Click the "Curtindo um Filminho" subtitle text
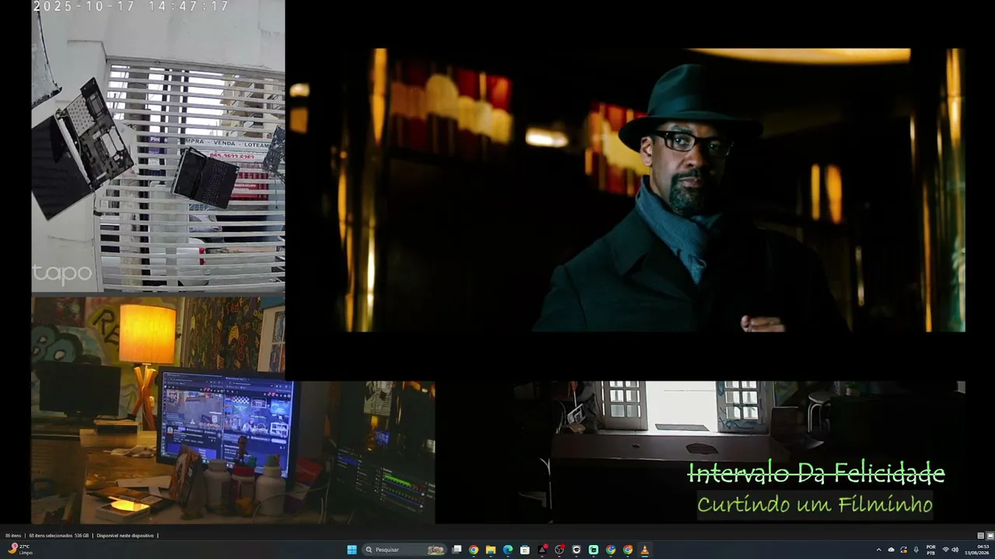The height and width of the screenshot is (559, 995). pos(815,505)
